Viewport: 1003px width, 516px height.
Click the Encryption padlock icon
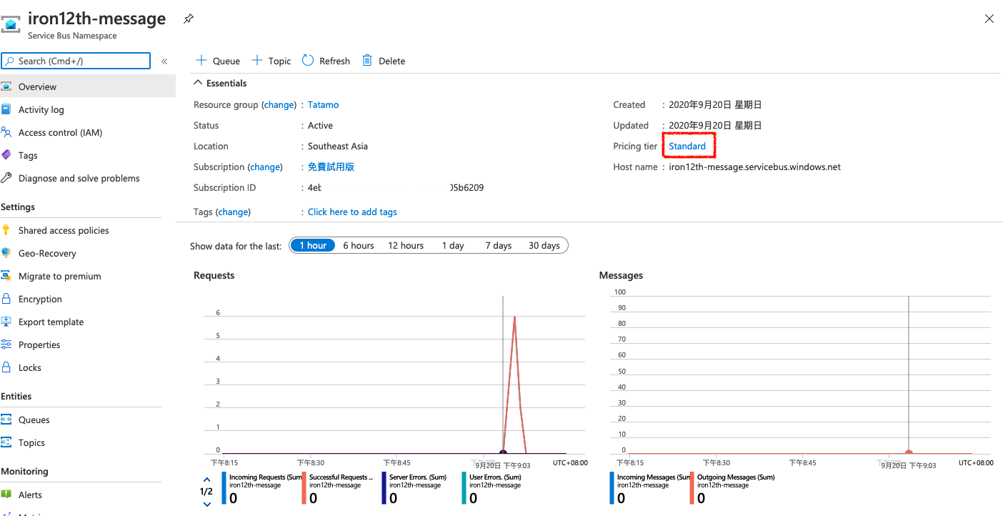tap(6, 299)
